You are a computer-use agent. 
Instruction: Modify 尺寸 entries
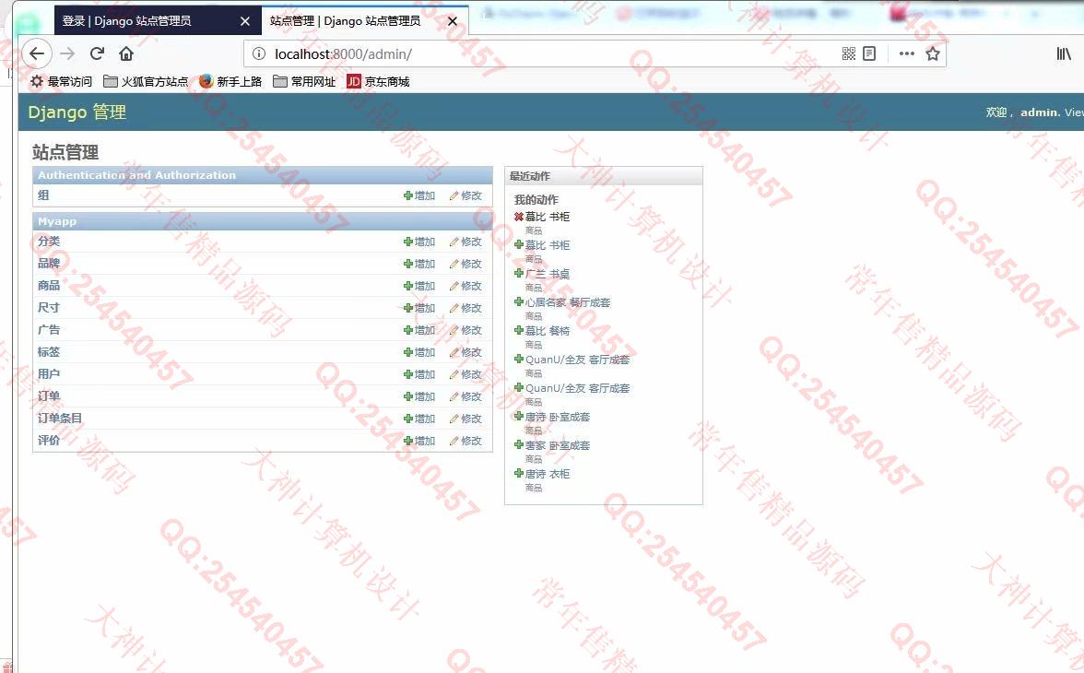pyautogui.click(x=465, y=308)
